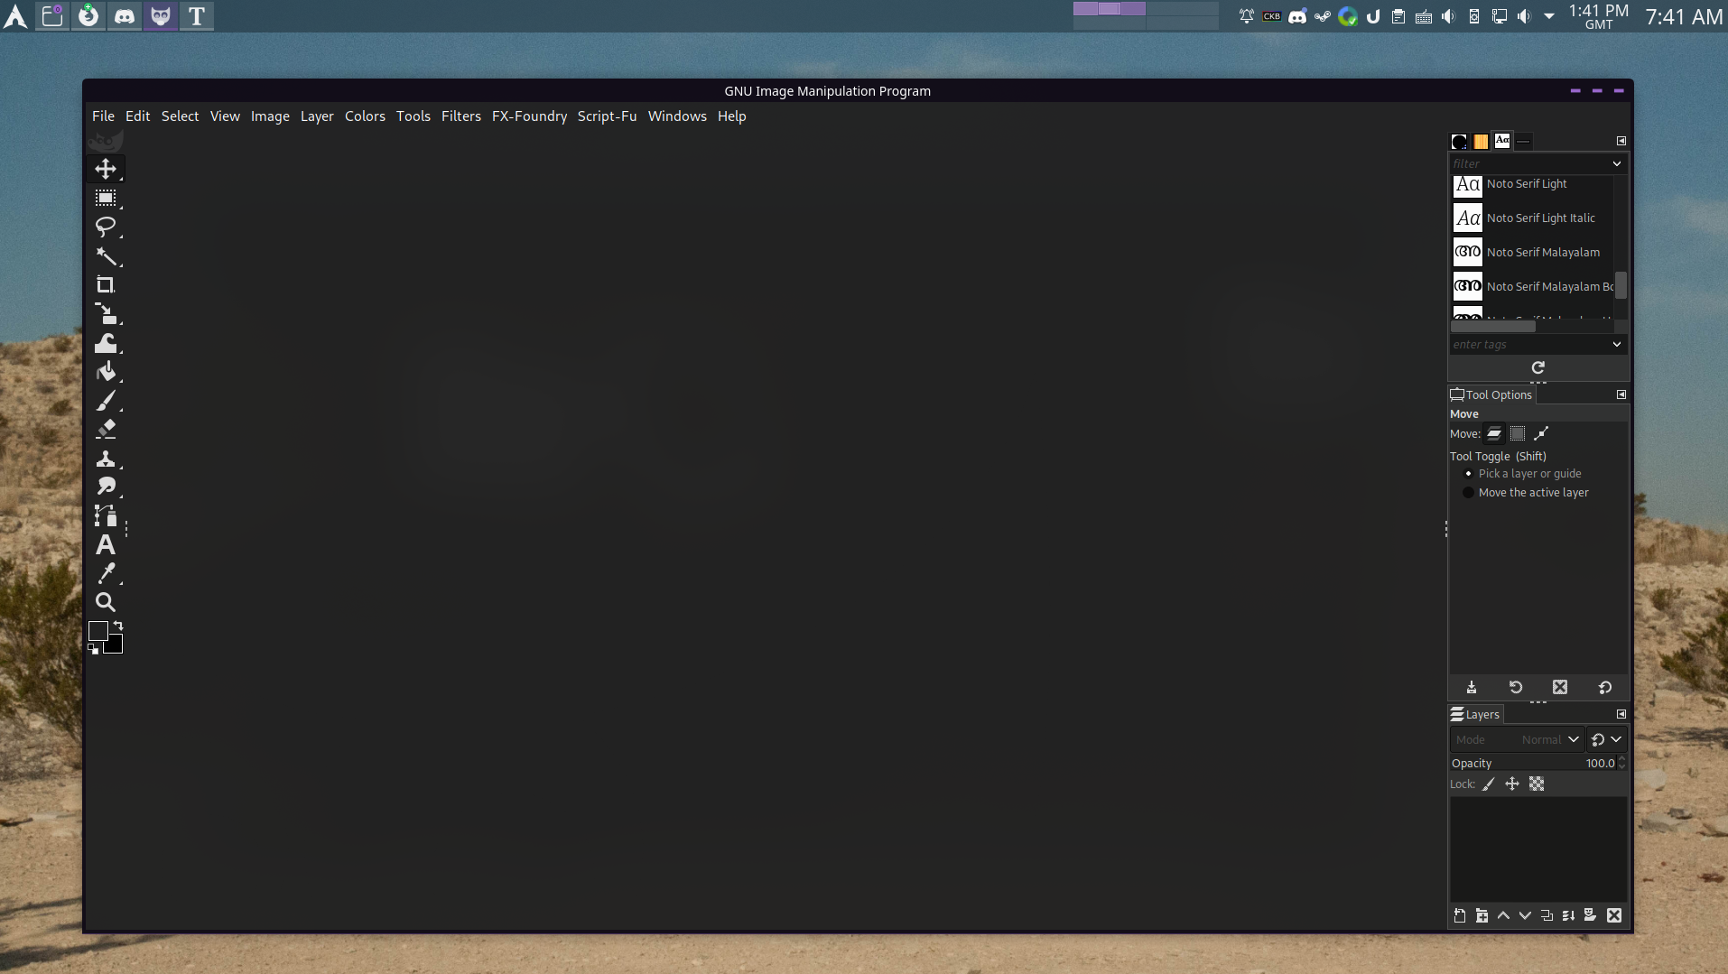Open the FX-Foundry menu
The height and width of the screenshot is (974, 1728).
pos(529,116)
